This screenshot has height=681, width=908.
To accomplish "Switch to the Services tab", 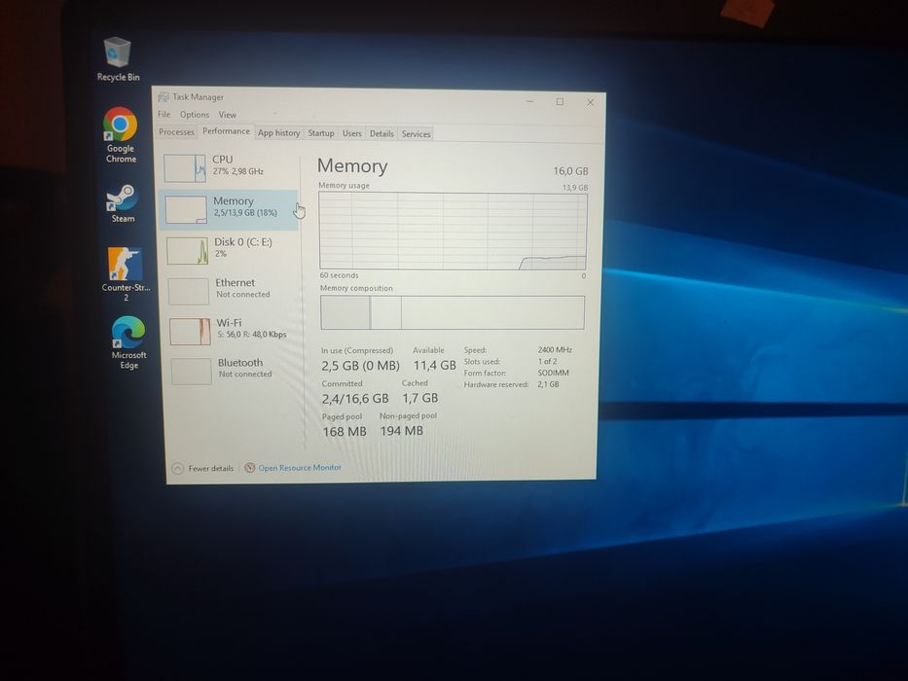I will 417,134.
